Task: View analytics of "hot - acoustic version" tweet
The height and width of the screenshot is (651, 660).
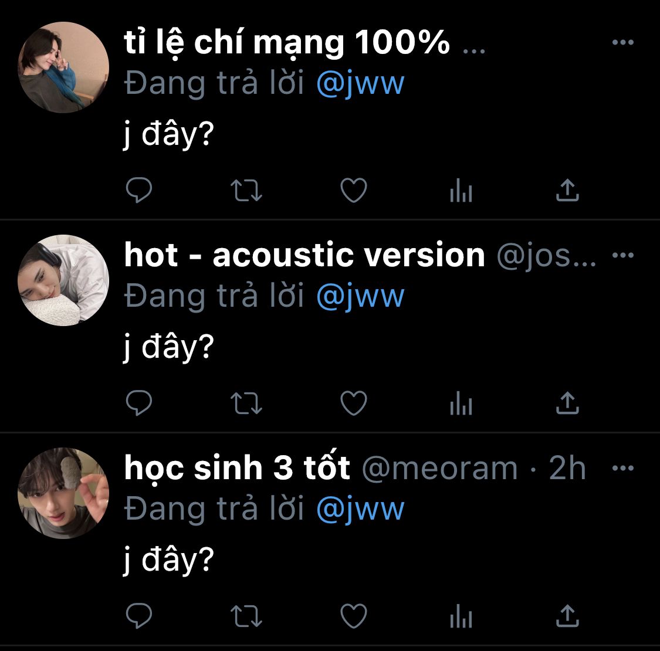Action: 461,403
